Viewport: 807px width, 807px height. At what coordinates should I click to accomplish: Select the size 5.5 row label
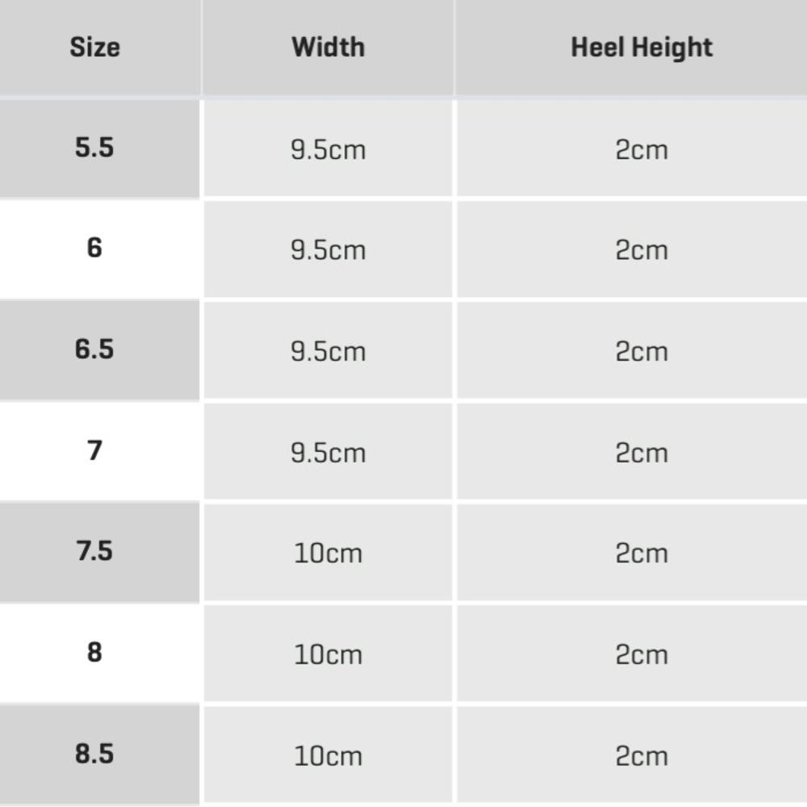(x=94, y=148)
